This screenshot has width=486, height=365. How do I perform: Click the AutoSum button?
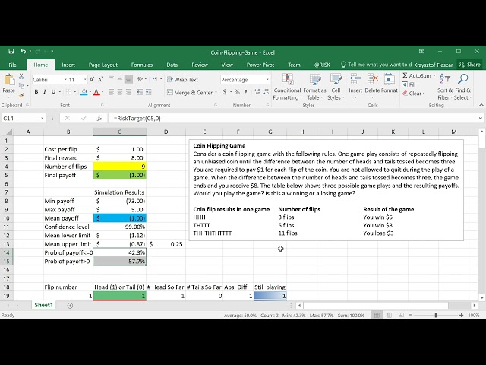pos(417,75)
